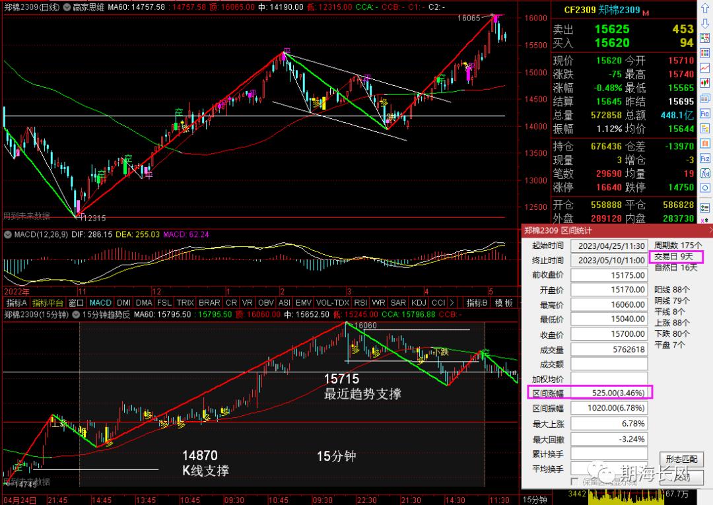
Task: Click the 形态匹配 button
Action: coord(682,459)
